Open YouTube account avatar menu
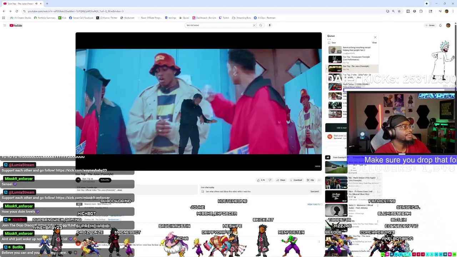The height and width of the screenshot is (257, 457). point(448,25)
